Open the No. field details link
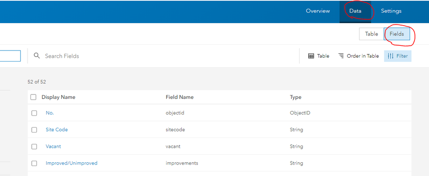The width and height of the screenshot is (429, 176). coord(50,113)
